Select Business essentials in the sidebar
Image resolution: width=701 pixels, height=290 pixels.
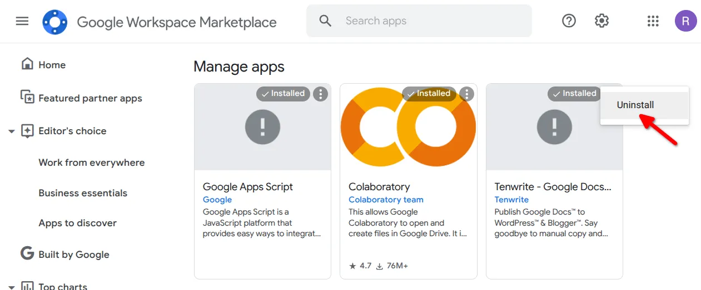click(x=83, y=193)
